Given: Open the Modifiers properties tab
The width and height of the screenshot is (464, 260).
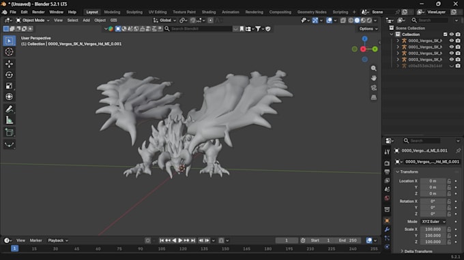Looking at the screenshot, I should (387, 229).
